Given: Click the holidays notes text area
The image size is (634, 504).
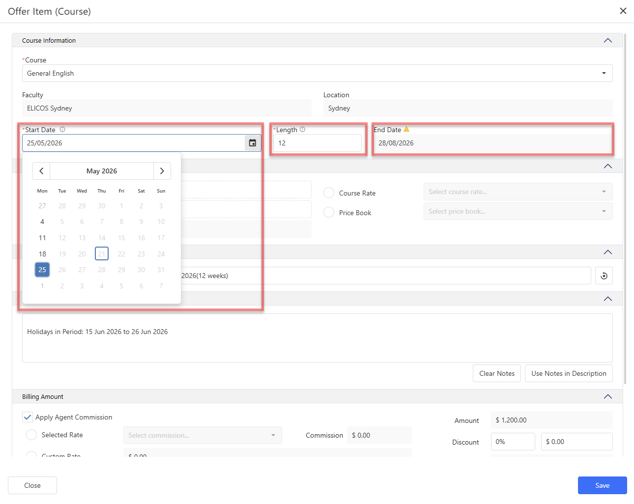Looking at the screenshot, I should coord(317,338).
